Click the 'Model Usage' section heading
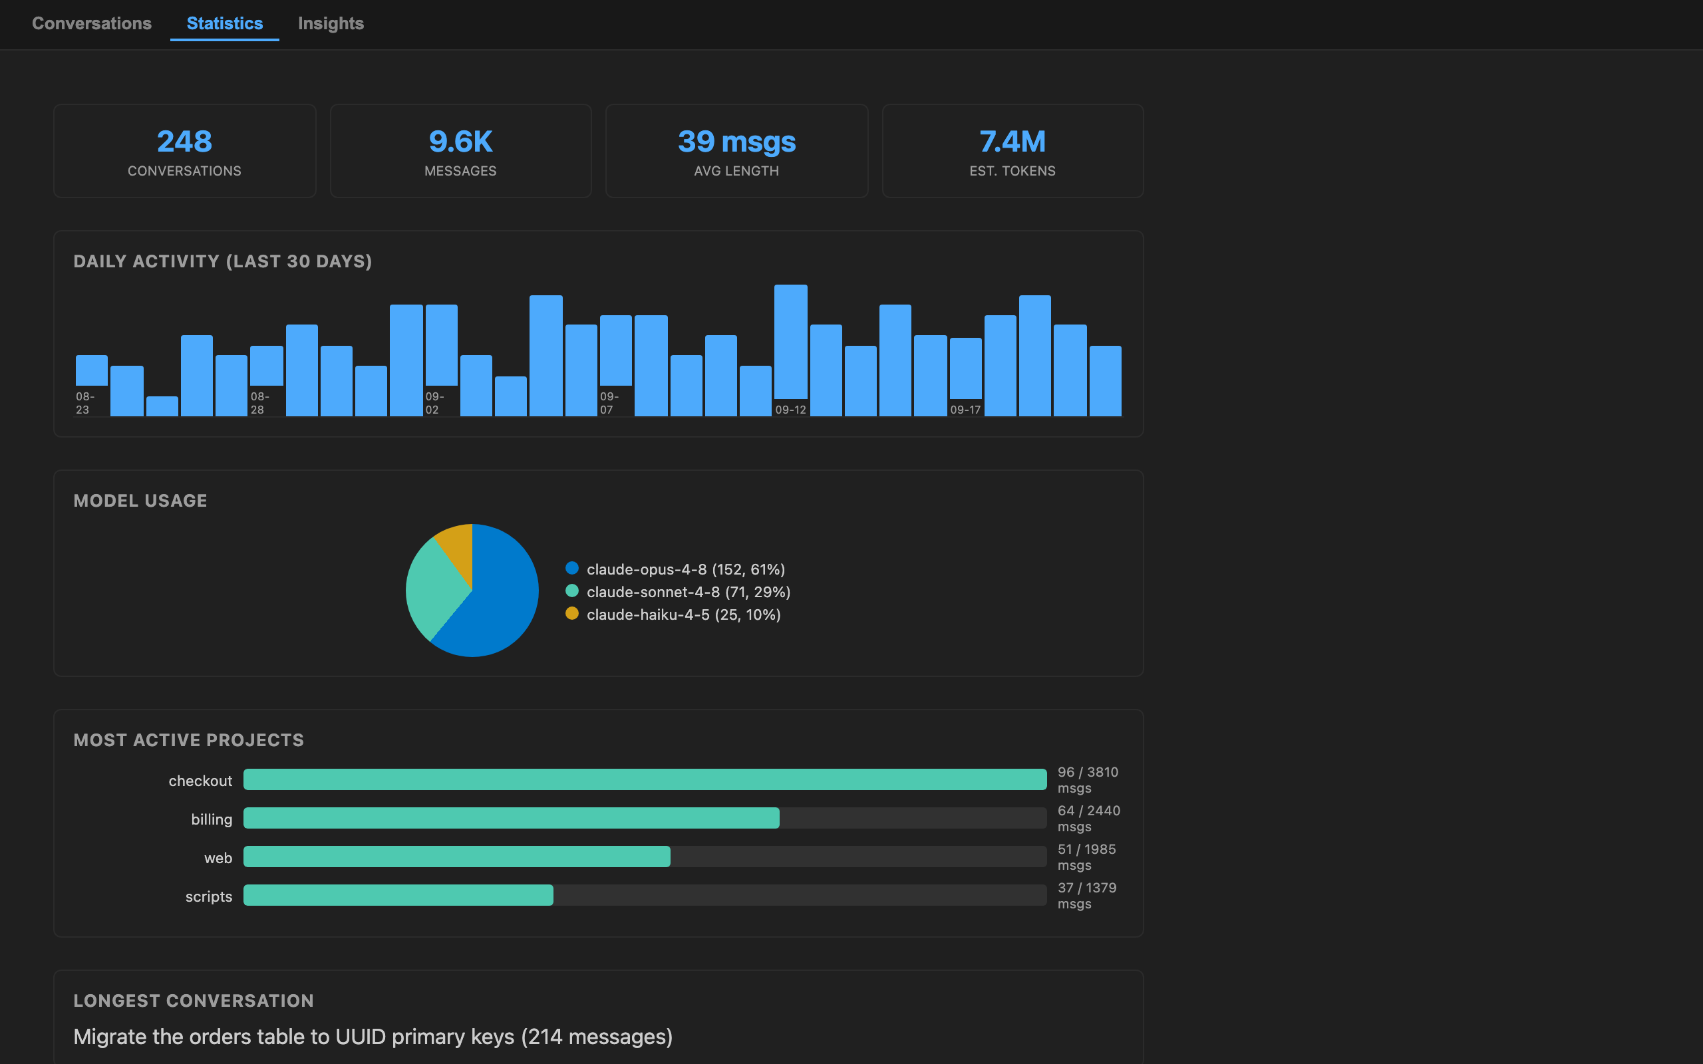Screen dimensions: 1703x1064 140,500
